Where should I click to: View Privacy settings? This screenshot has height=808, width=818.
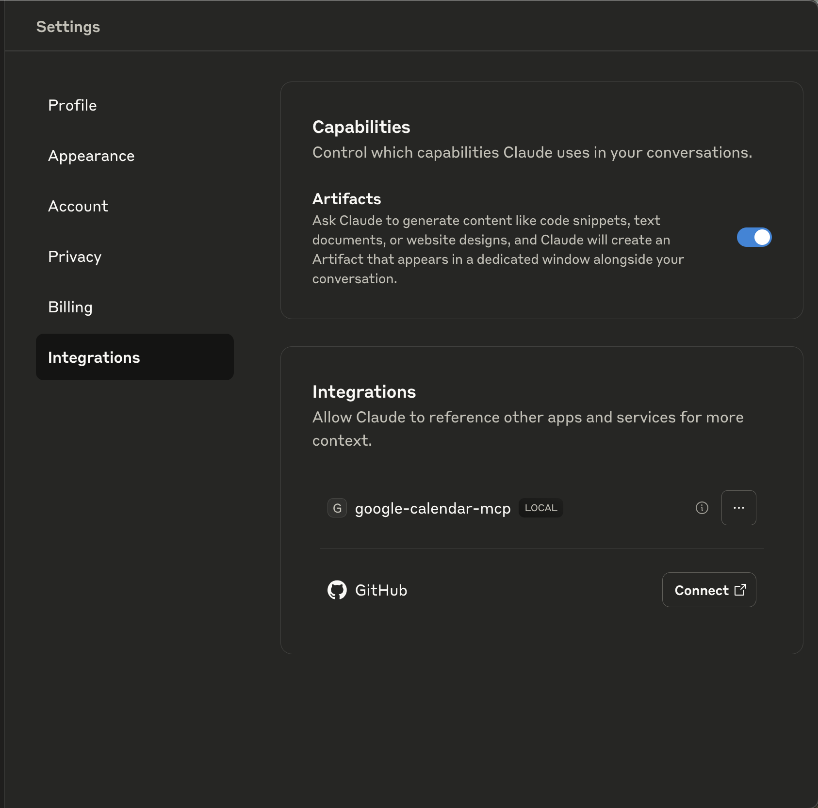pyautogui.click(x=74, y=257)
